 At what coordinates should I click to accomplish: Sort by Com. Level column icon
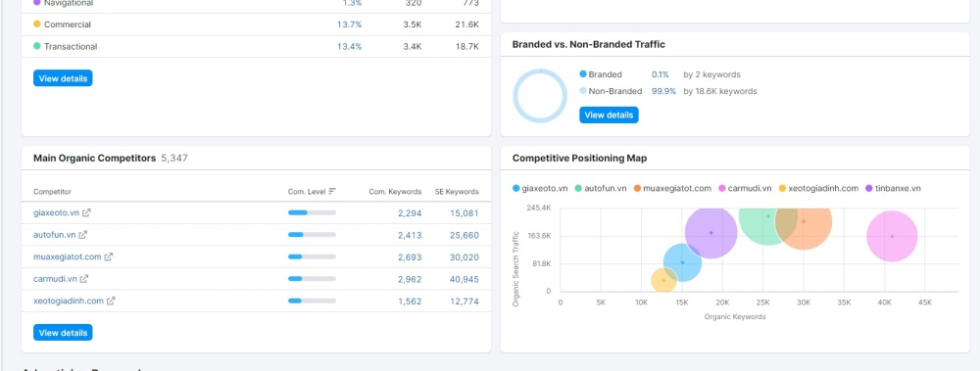coord(332,192)
